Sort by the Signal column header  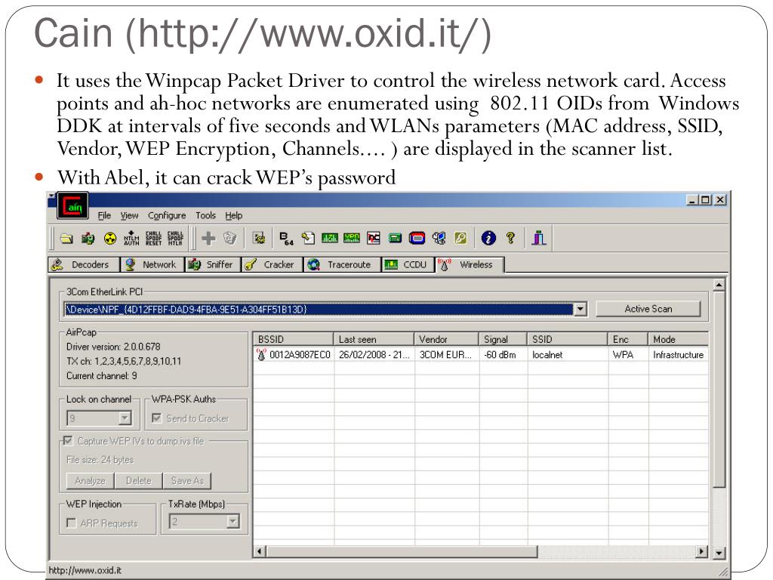503,339
